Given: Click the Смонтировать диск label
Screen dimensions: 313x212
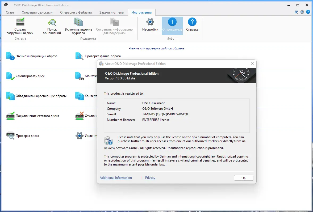Looking at the screenshot, I should coord(30,76).
